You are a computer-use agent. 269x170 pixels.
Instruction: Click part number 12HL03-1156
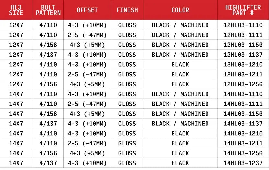243,45
